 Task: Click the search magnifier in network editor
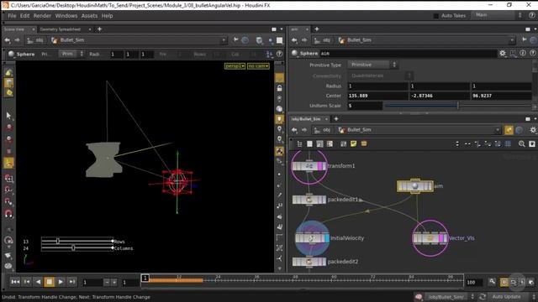(521, 143)
